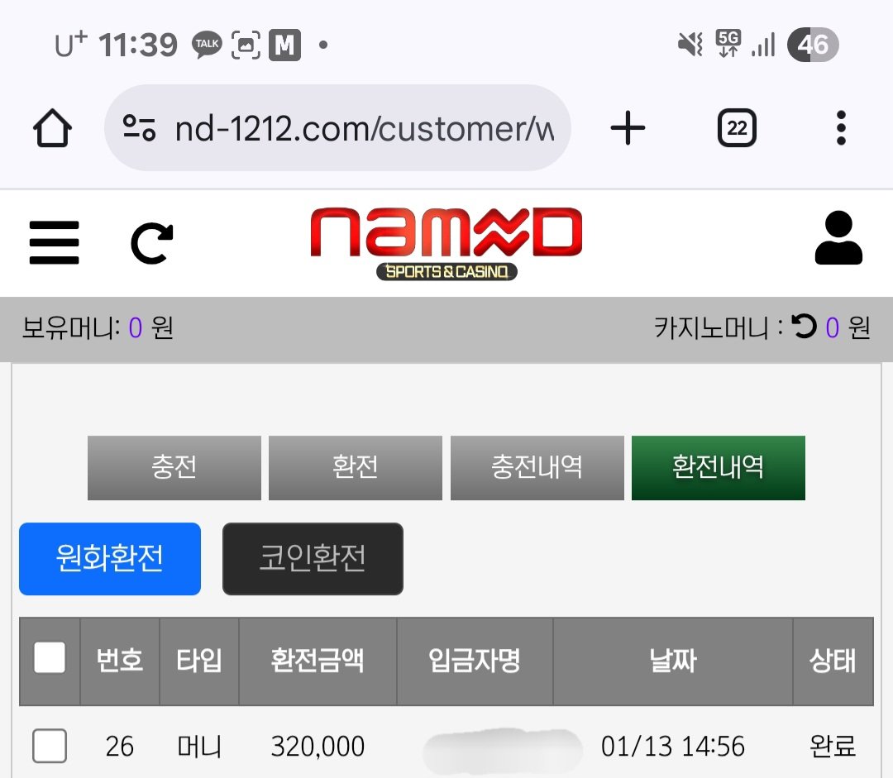This screenshot has height=778, width=893.
Task: Open the hamburger menu icon
Action: click(54, 242)
